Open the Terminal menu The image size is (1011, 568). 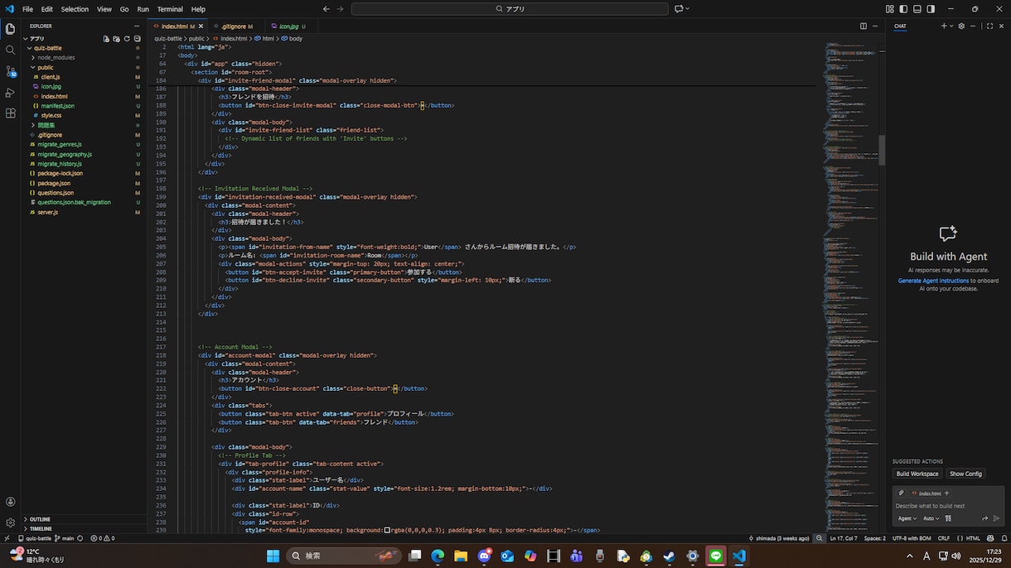[170, 9]
